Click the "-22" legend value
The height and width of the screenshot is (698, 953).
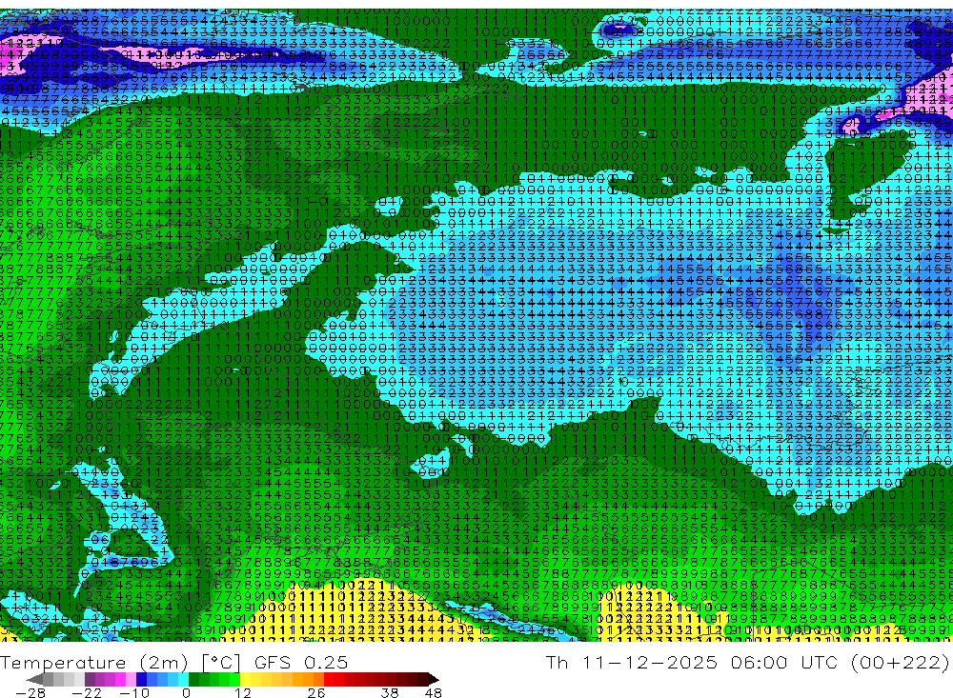87,692
